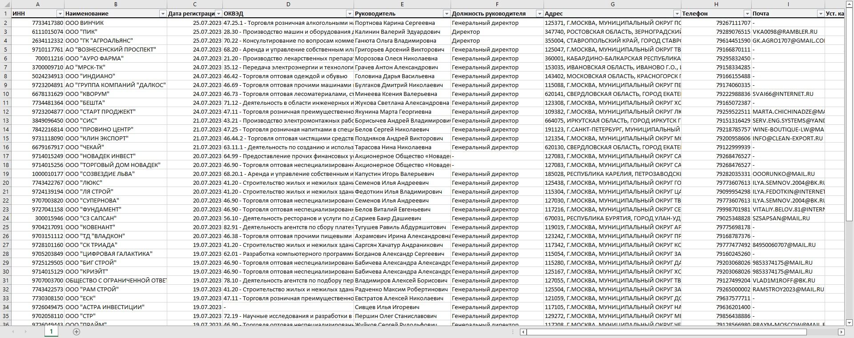Screen dimensions: 854x338
Task: Select phone cell 79151316429
Action: (x=717, y=120)
